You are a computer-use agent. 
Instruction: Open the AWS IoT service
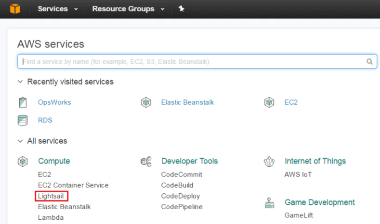(x=298, y=175)
